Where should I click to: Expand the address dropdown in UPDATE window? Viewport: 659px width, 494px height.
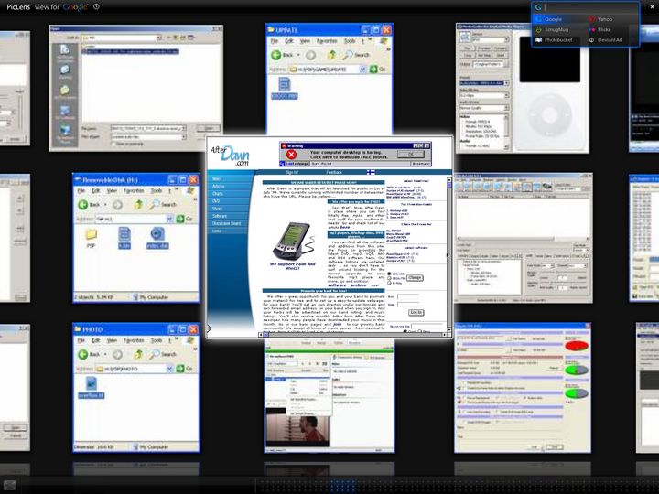coord(362,70)
